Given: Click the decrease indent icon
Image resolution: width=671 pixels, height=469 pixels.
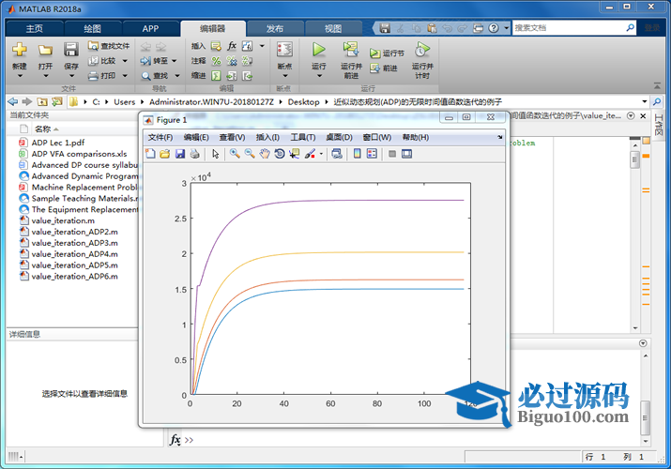Looking at the screenshot, I should [247, 76].
